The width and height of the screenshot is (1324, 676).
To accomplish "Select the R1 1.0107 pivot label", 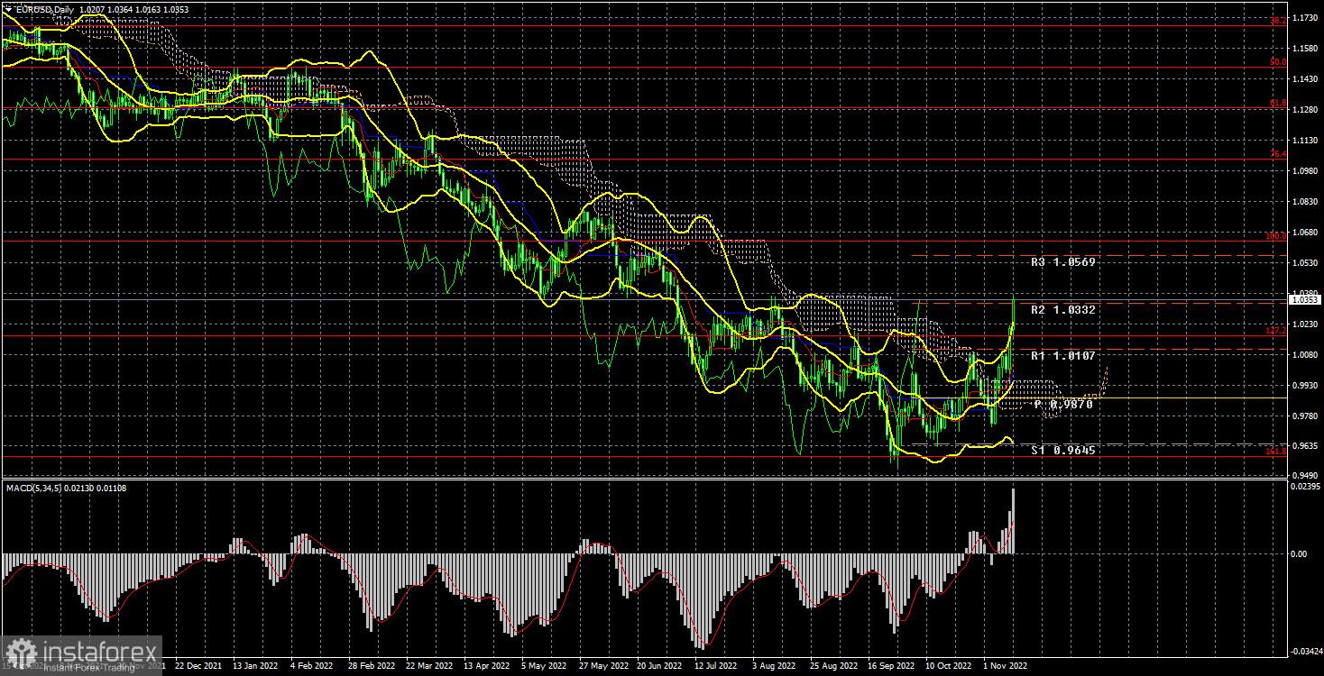I will 1063,355.
